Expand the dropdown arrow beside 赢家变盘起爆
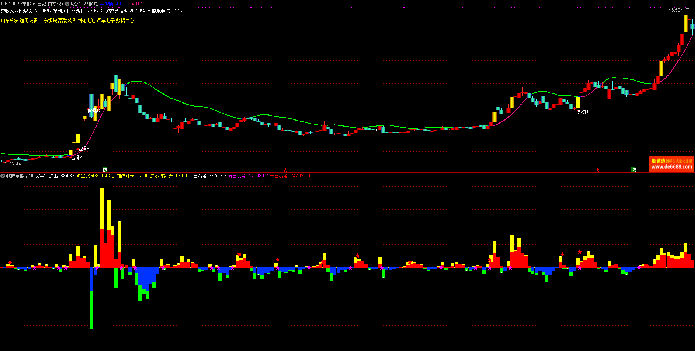The width and height of the screenshot is (695, 351). click(67, 4)
